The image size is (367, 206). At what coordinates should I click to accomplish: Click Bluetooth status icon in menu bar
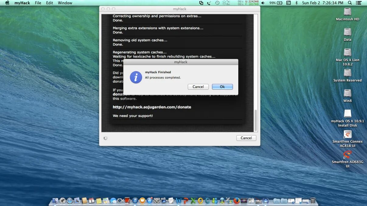pos(296,3)
